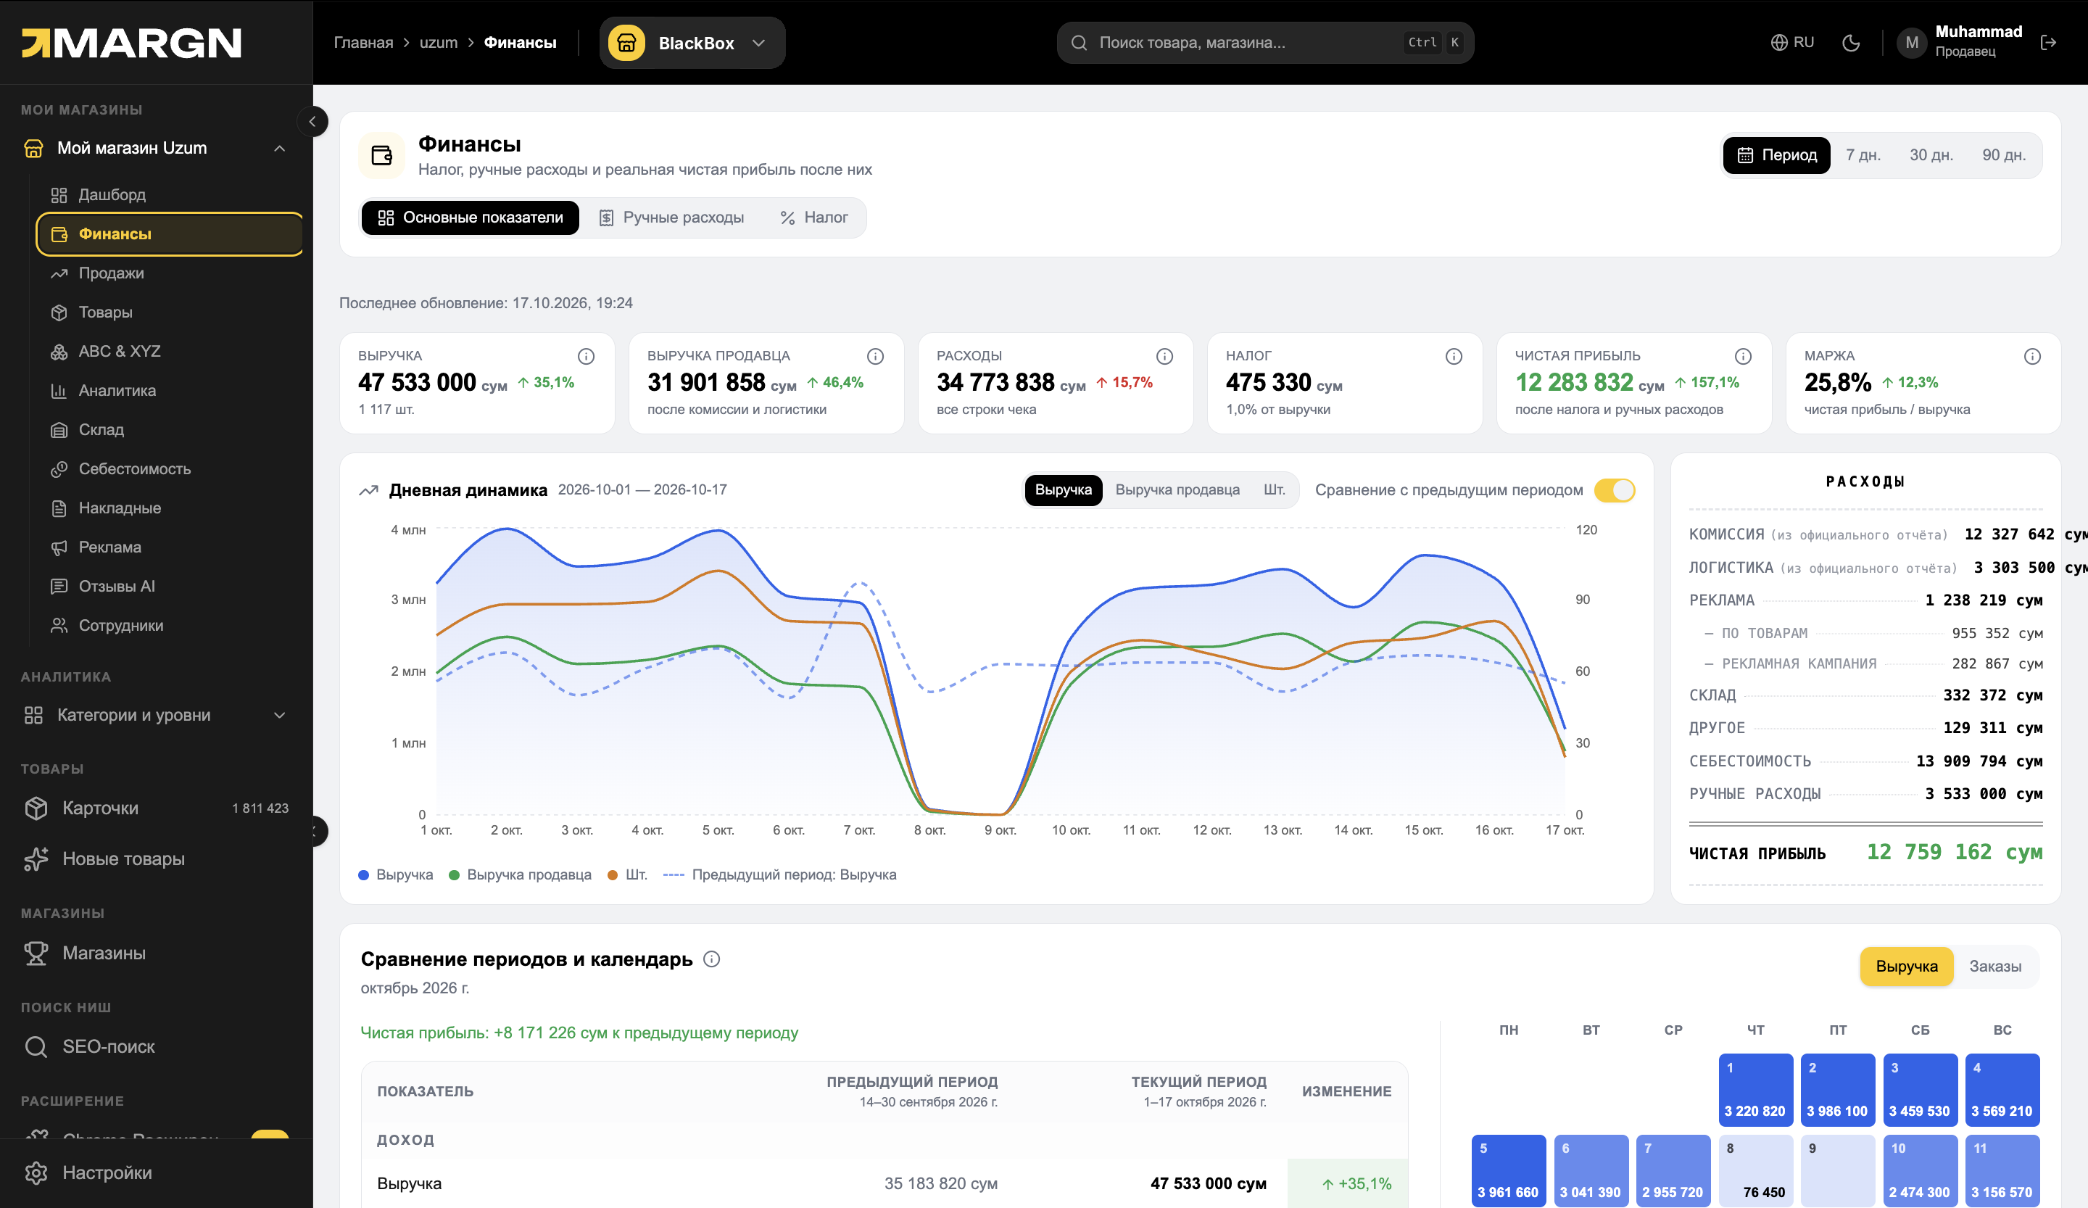Open the BlackBox store dropdown

pyautogui.click(x=692, y=43)
